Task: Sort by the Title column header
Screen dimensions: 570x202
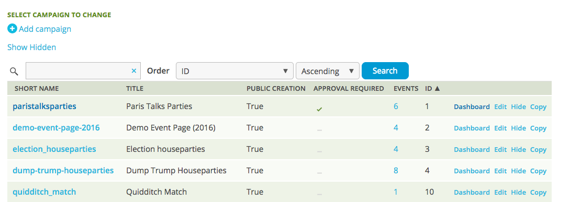Action: tap(135, 89)
